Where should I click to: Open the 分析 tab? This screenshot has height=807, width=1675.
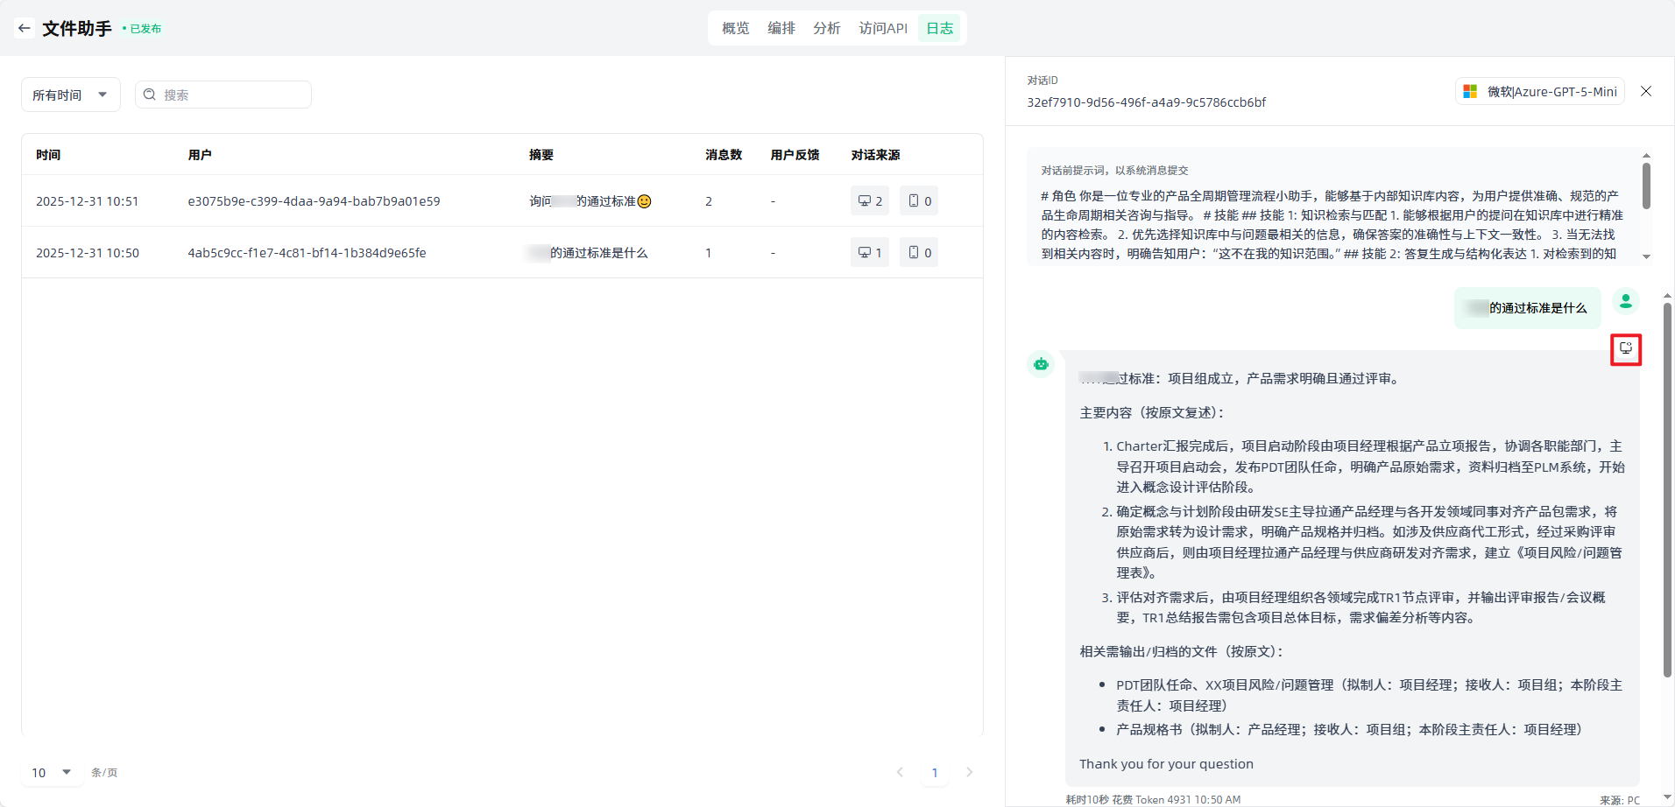826,28
